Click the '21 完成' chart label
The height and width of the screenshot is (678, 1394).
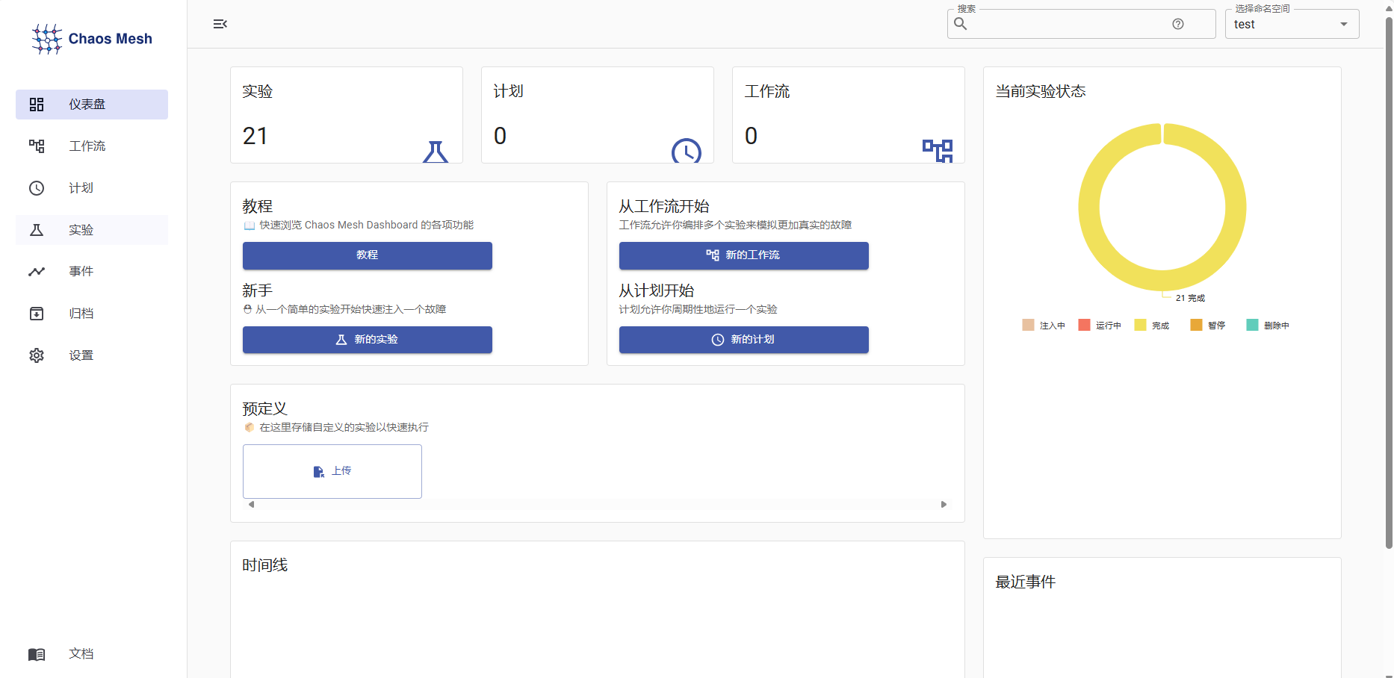(x=1190, y=298)
